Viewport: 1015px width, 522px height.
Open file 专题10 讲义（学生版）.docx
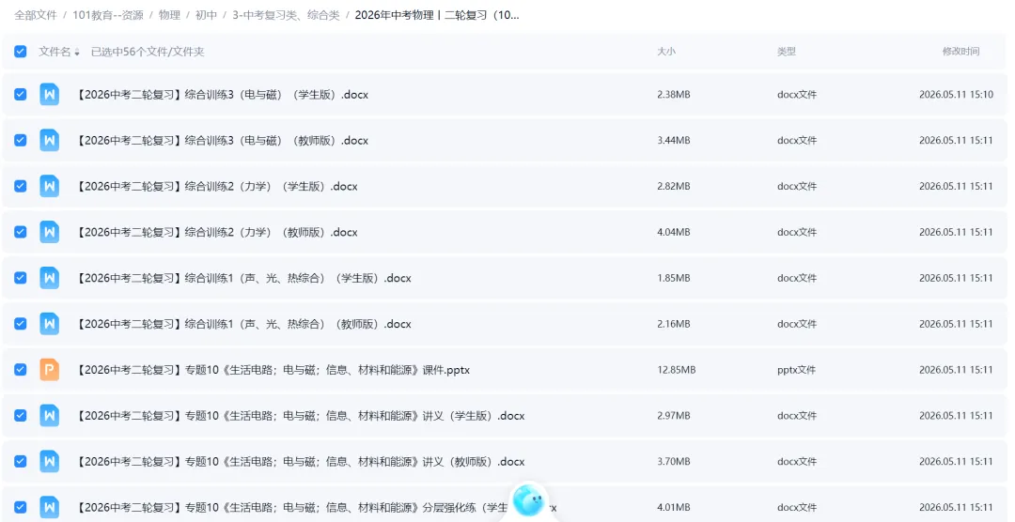click(x=301, y=416)
